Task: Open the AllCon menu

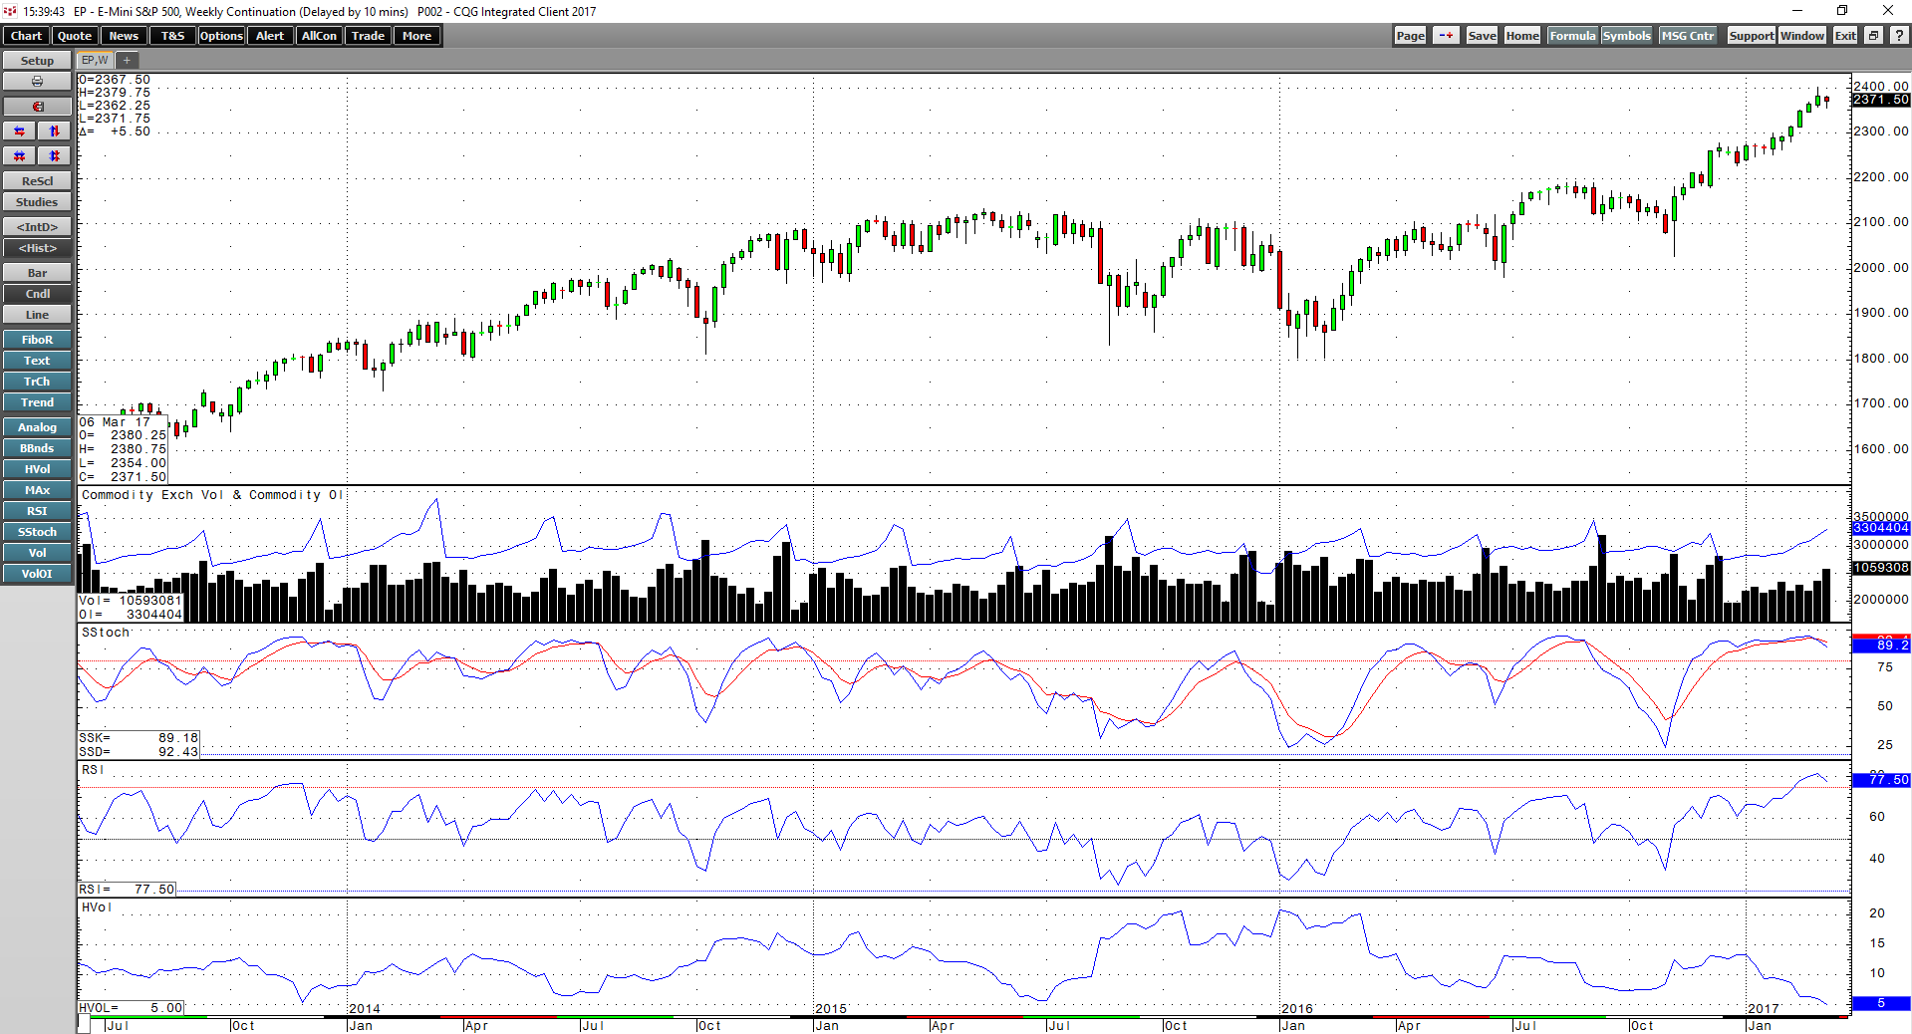Action: 319,36
